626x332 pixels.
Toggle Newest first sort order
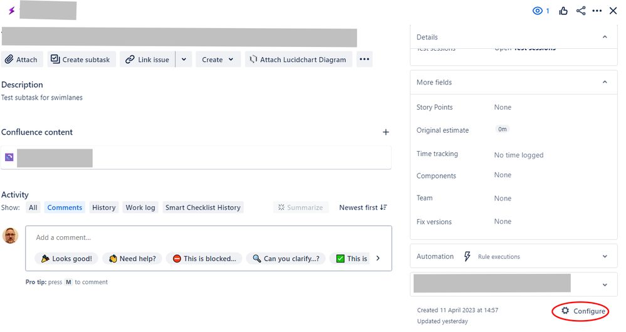(x=363, y=207)
